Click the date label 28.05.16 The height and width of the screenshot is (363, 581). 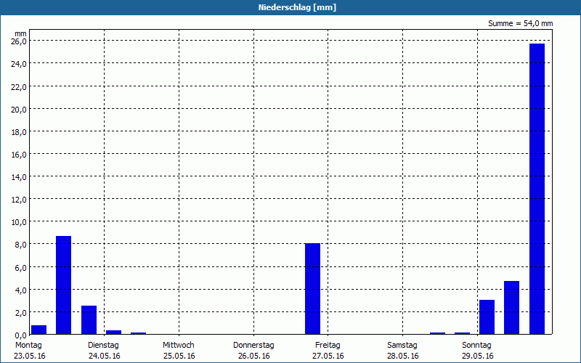(403, 356)
